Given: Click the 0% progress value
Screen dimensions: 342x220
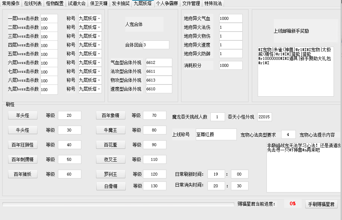Looking at the screenshot, I should [293, 203].
